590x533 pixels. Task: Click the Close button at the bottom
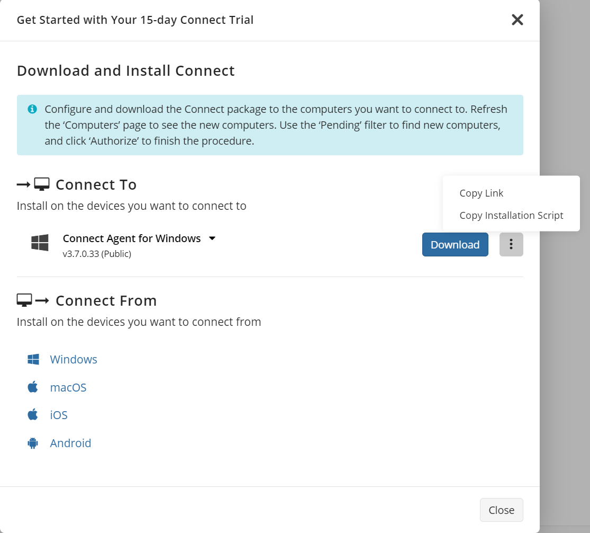pos(501,510)
